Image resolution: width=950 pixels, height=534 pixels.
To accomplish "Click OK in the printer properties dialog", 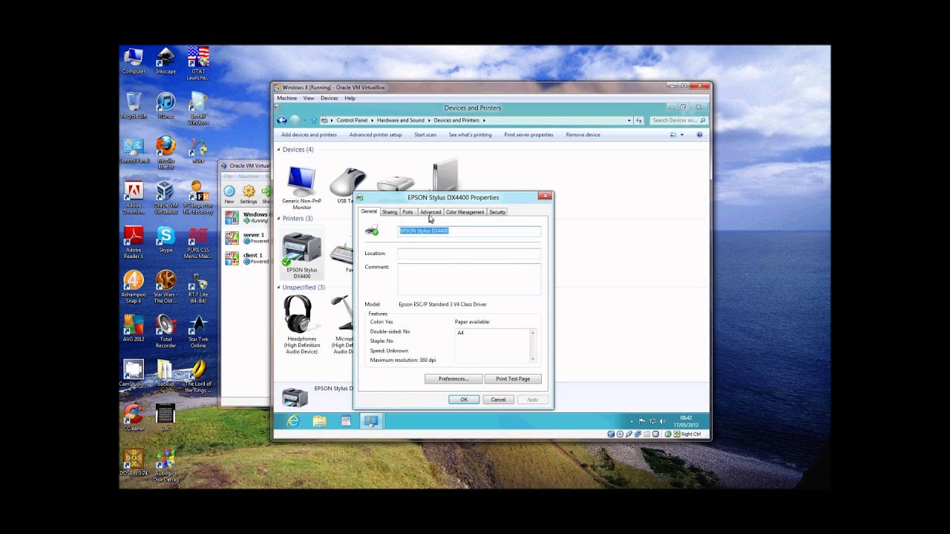I will (464, 400).
